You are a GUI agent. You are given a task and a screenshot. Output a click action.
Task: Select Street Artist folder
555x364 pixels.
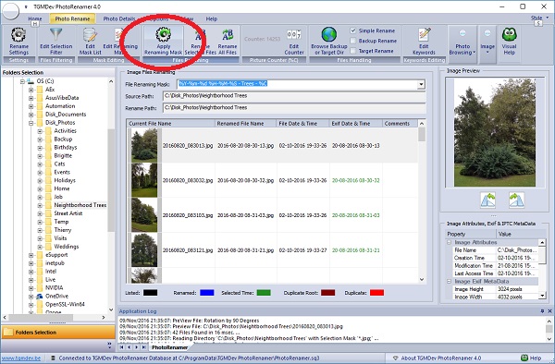[x=68, y=213]
